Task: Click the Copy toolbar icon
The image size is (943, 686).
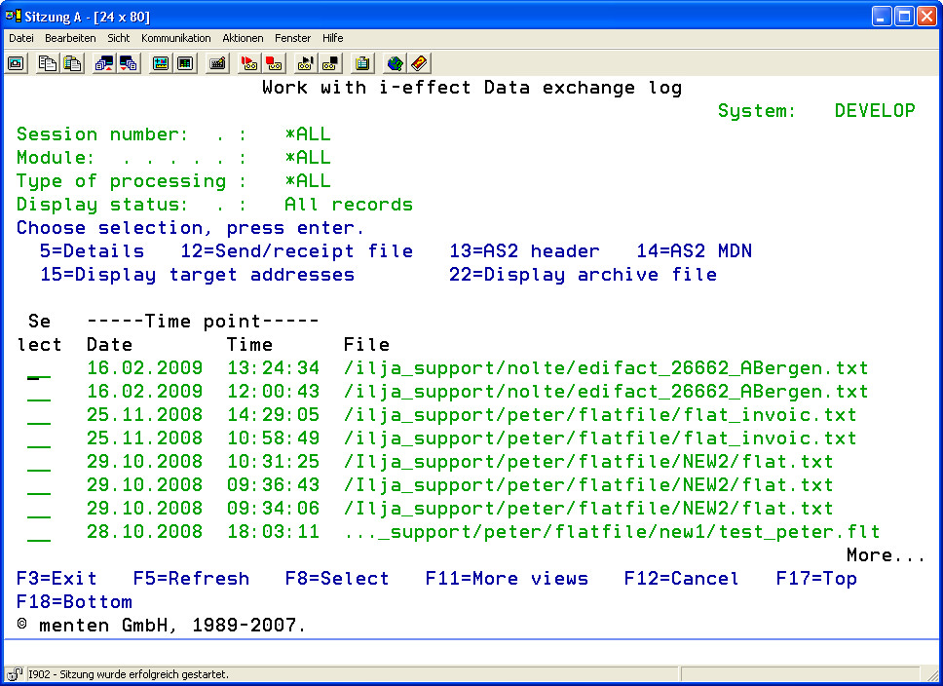Action: pos(48,63)
